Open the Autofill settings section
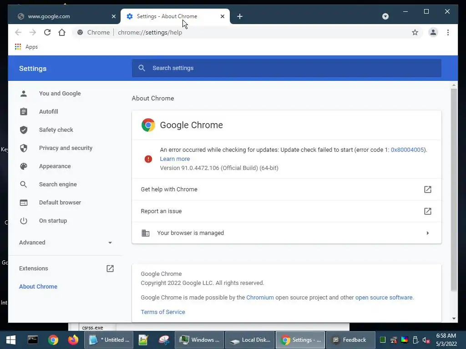 tap(48, 112)
